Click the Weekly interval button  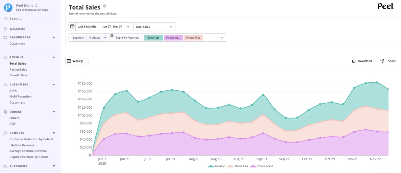pyautogui.click(x=77, y=61)
